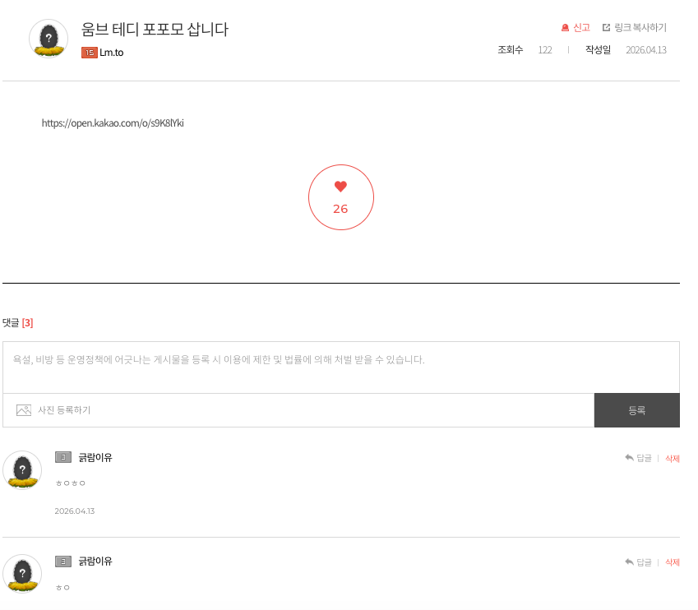Viewport: 698px width, 610px height.
Task: Click the reply arrow on second comment
Action: point(629,562)
